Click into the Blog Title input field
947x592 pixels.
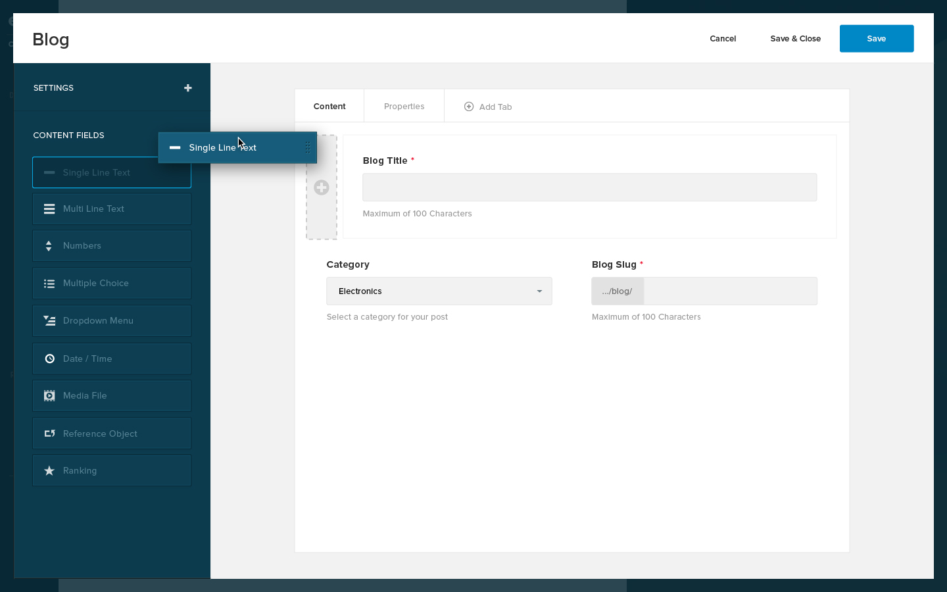[590, 187]
